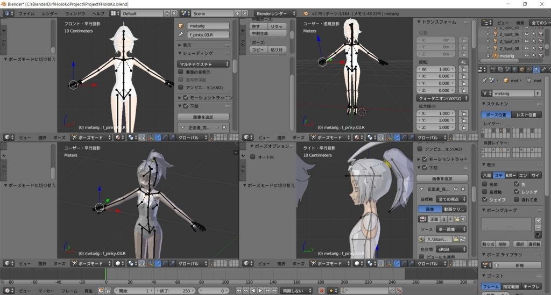Collapse the ボーングループ panel
Image resolution: width=551 pixels, height=295 pixels.
(484, 210)
